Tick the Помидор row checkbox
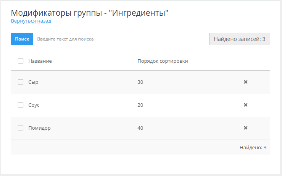Viewport: 282px width, 176px height. pos(21,128)
